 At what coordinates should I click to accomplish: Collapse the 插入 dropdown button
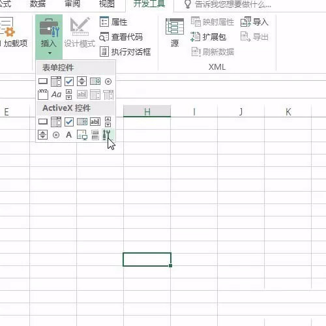point(49,37)
